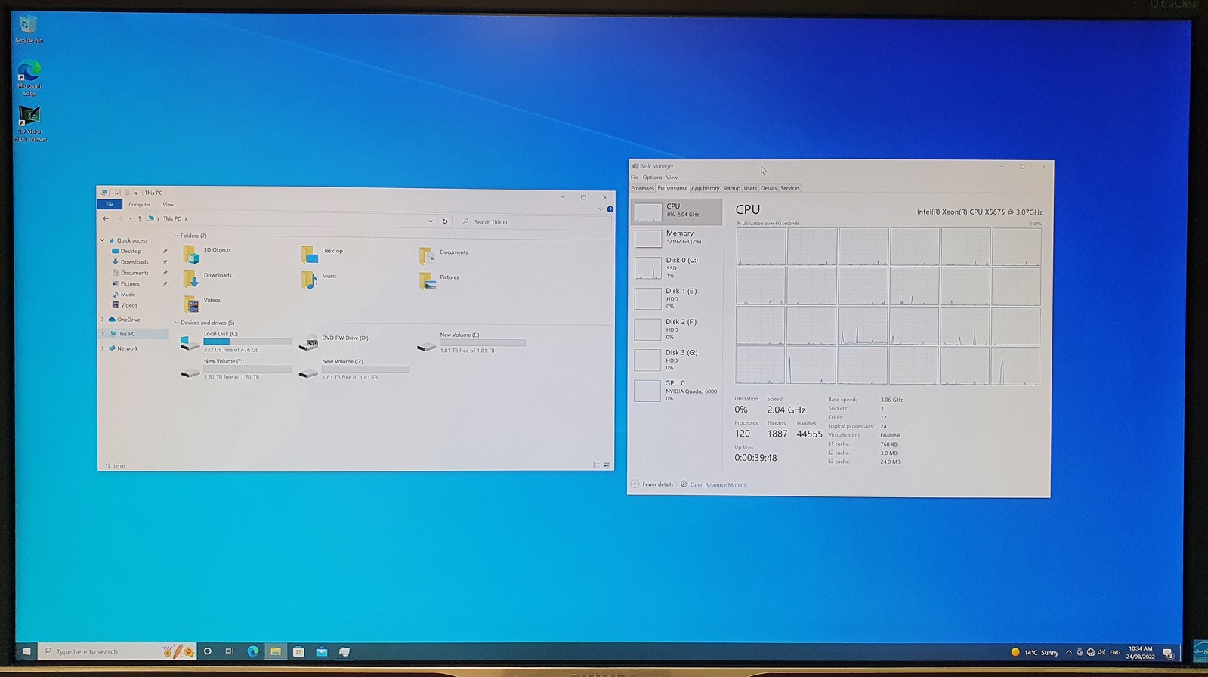Viewport: 1208px width, 677px height.
Task: Open the File tab in File Explorer
Action: 110,204
